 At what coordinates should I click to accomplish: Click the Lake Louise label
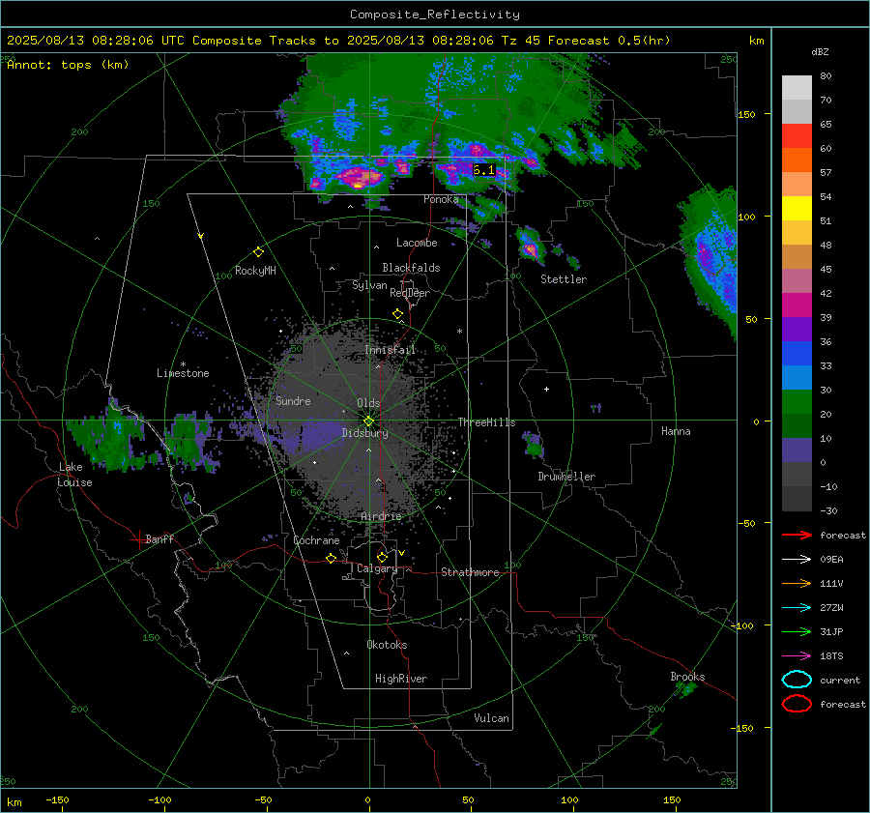74,475
